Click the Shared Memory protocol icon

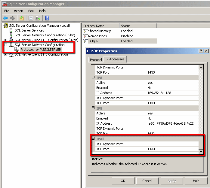pyautogui.click(x=85, y=31)
